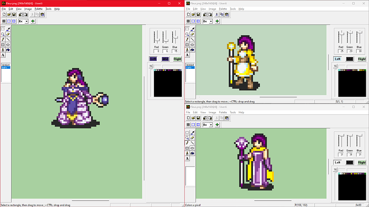Select 'trans' paste mode in the top-right window
The image size is (369, 207).
190,67
